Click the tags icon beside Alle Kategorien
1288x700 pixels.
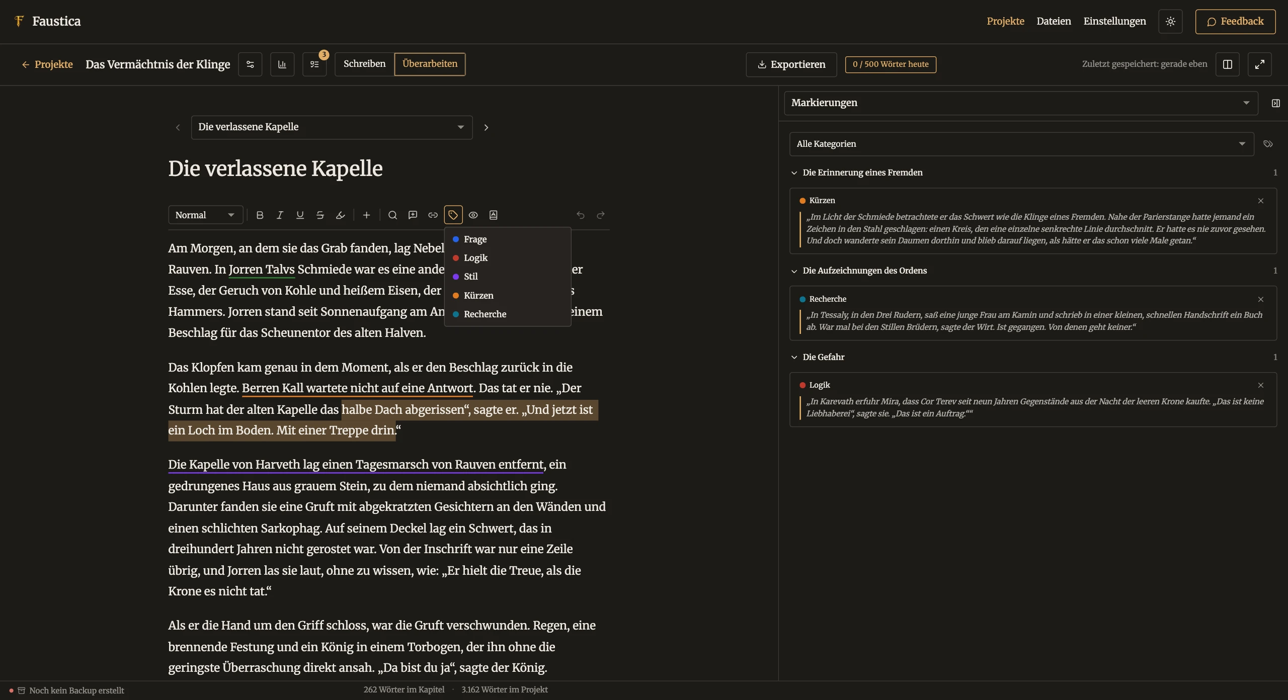coord(1268,144)
